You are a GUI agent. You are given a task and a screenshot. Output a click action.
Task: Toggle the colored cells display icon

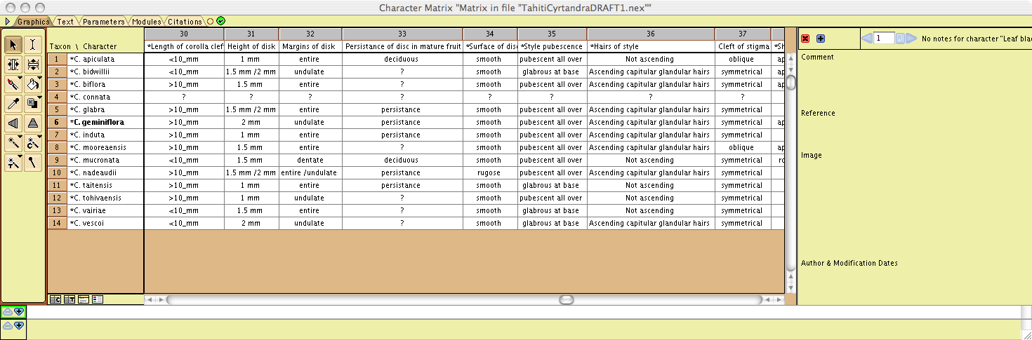coord(98,299)
